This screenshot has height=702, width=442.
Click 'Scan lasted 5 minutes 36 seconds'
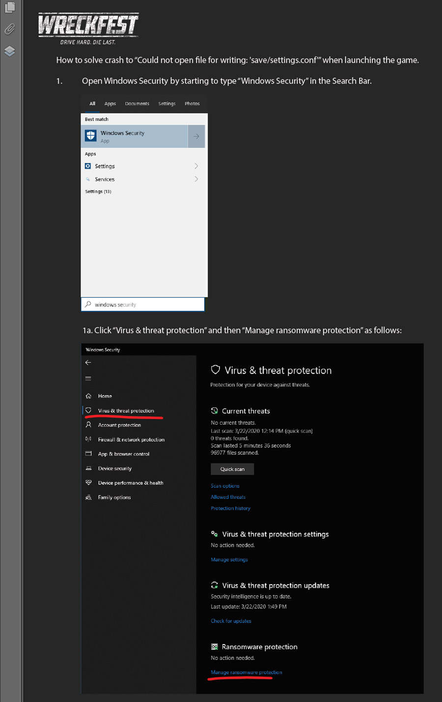[x=251, y=446]
